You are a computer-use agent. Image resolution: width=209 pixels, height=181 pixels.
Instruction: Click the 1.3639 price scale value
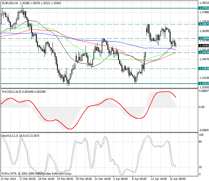(x=204, y=31)
